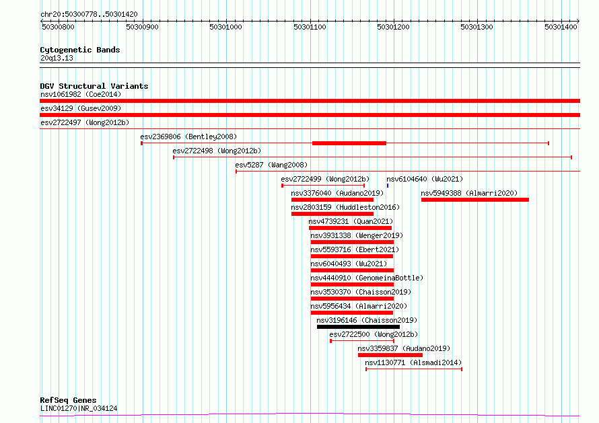The image size is (599, 423).
Task: Click the nsv6040493 (Wu2021) label
Action: pyautogui.click(x=349, y=264)
